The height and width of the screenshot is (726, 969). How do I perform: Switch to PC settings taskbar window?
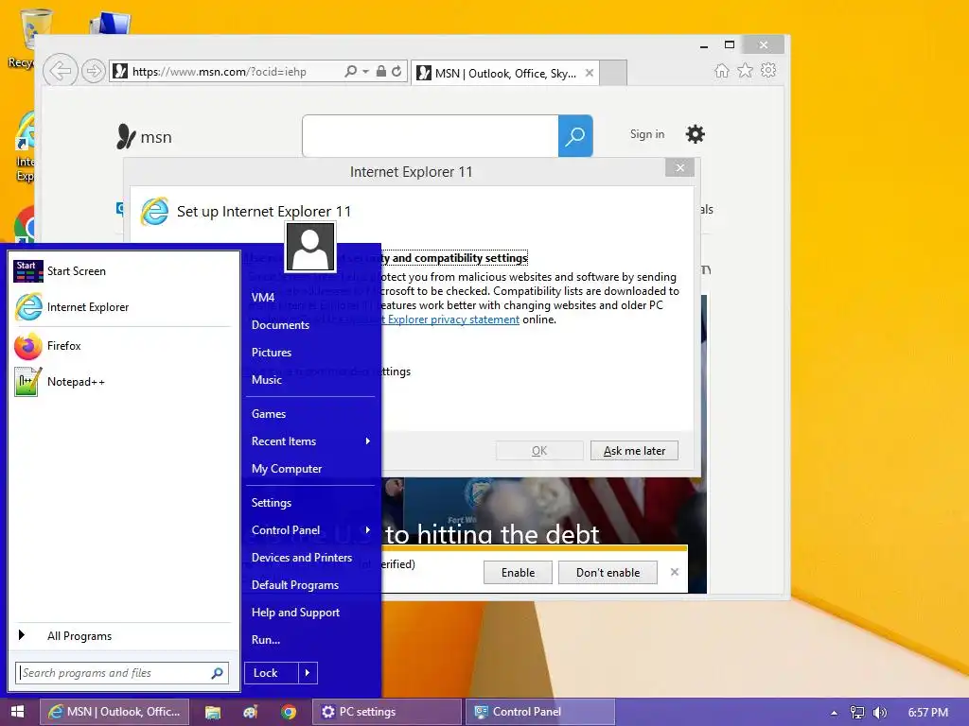point(387,712)
